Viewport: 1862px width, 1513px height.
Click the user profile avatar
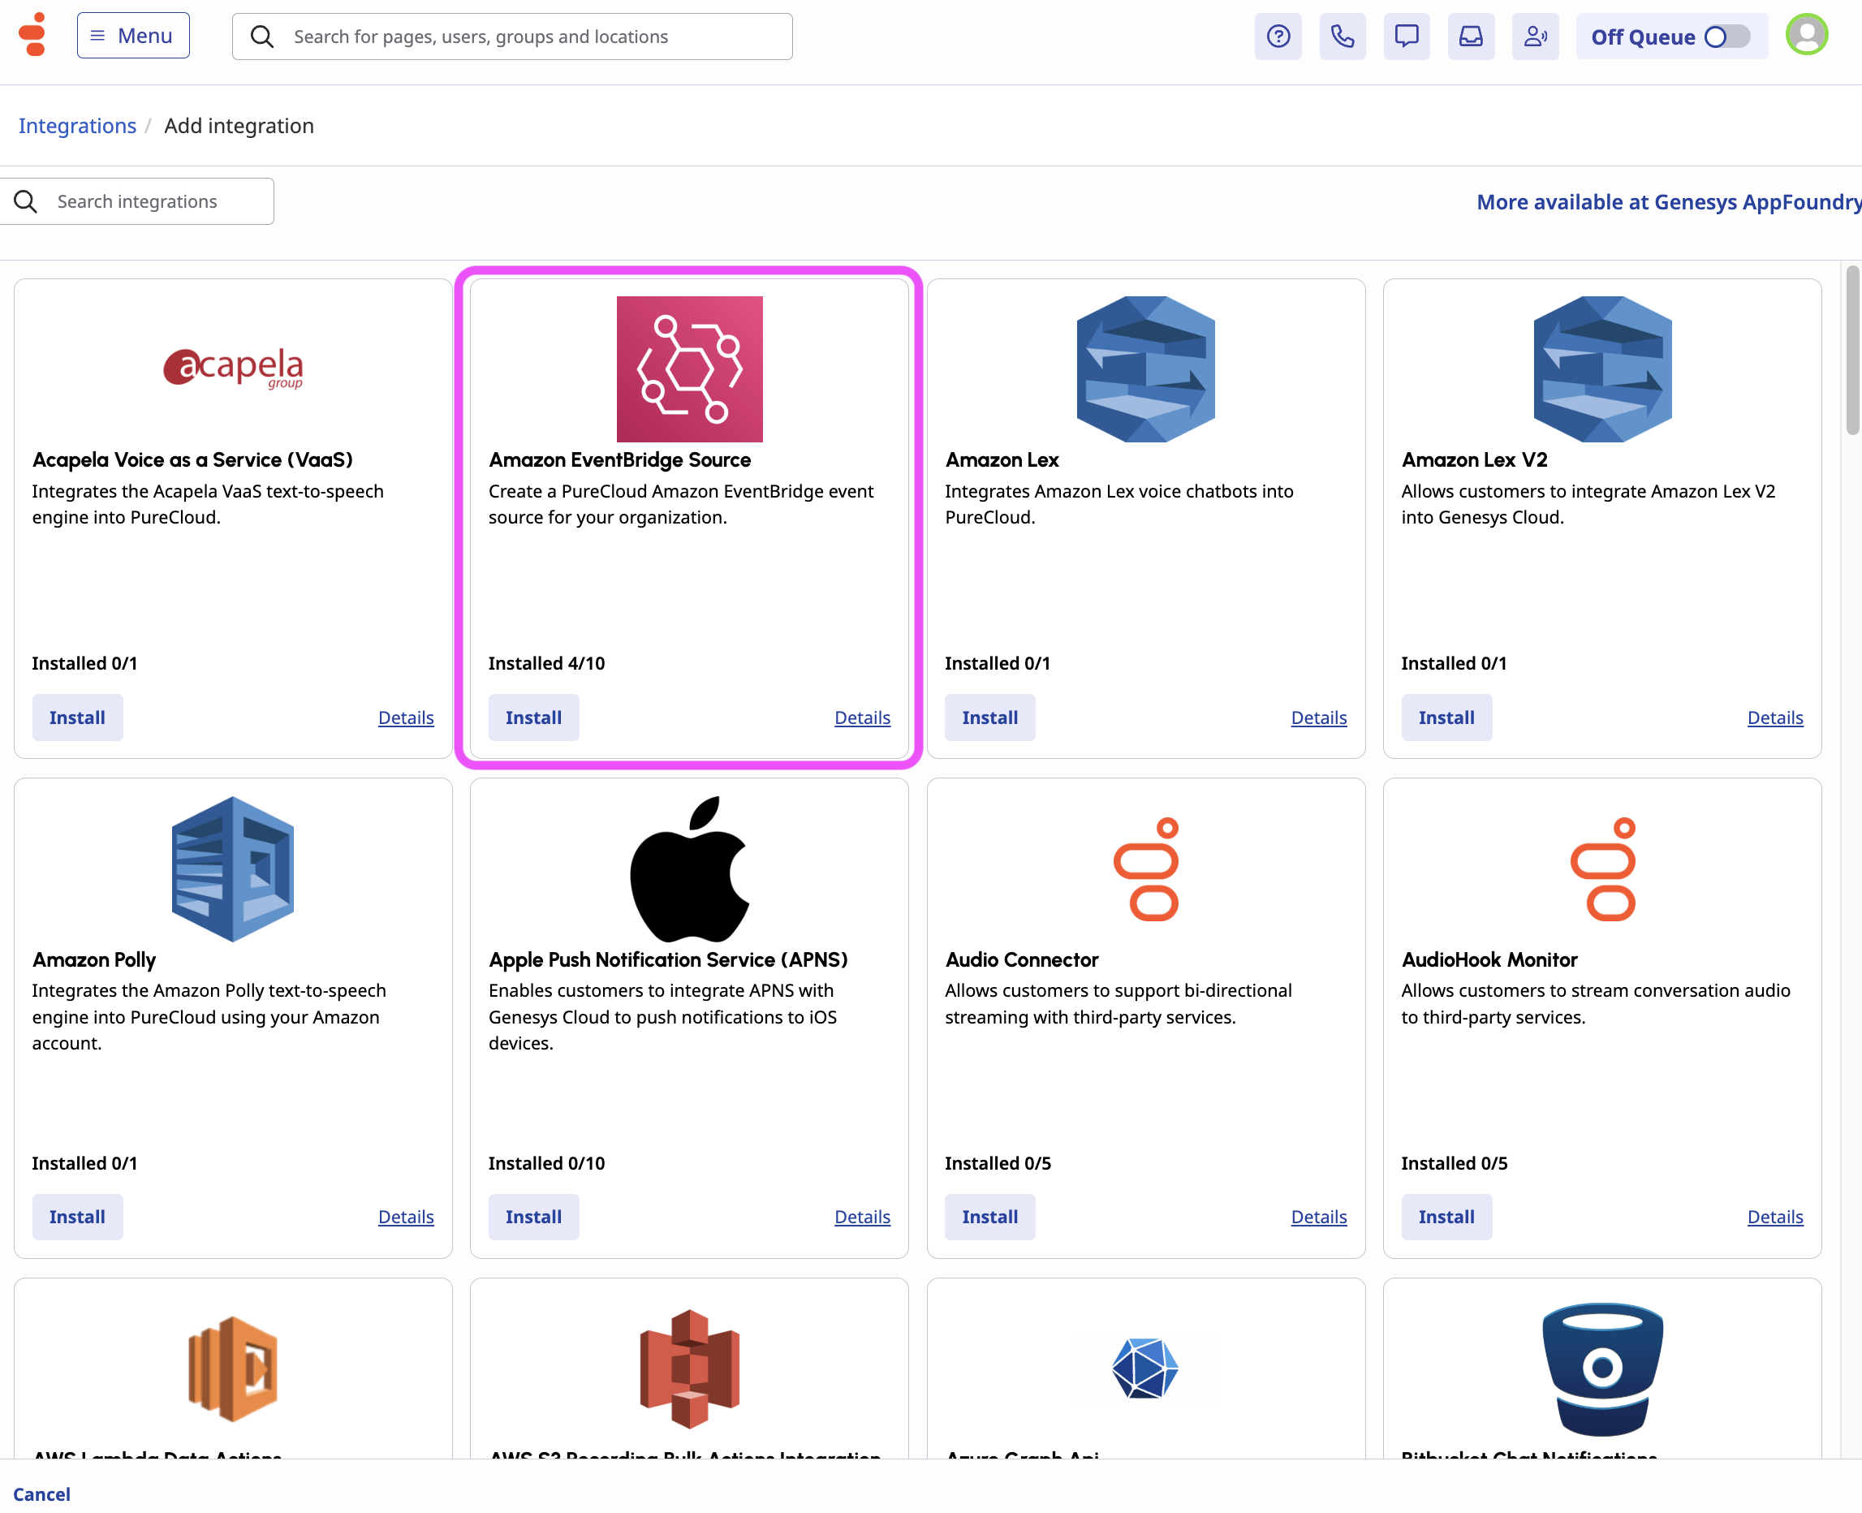1806,35
